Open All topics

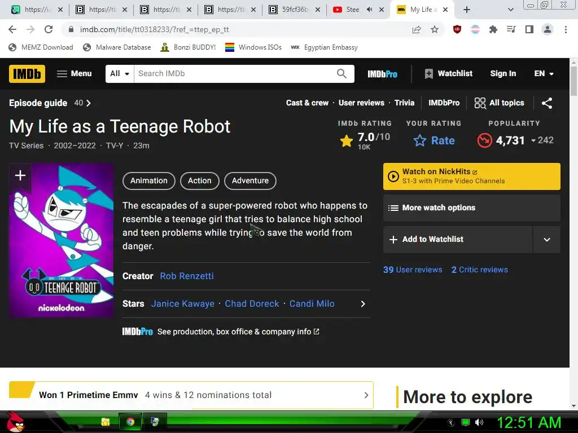(499, 103)
